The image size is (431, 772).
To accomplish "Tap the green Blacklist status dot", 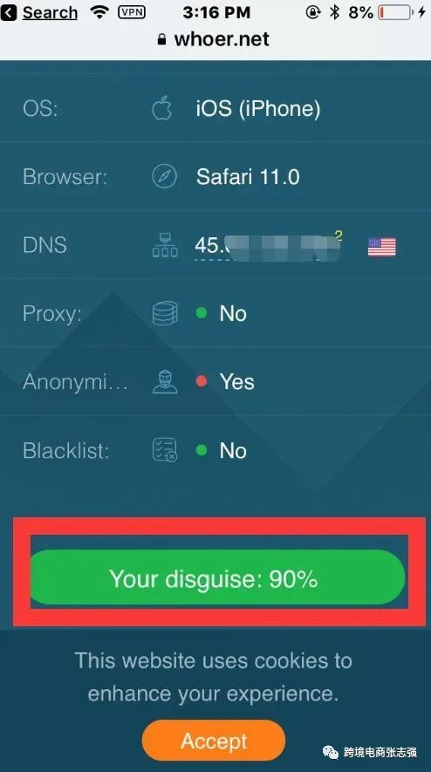I will point(202,449).
